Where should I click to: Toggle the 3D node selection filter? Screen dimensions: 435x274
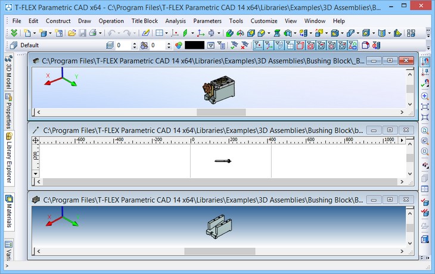(x=258, y=45)
